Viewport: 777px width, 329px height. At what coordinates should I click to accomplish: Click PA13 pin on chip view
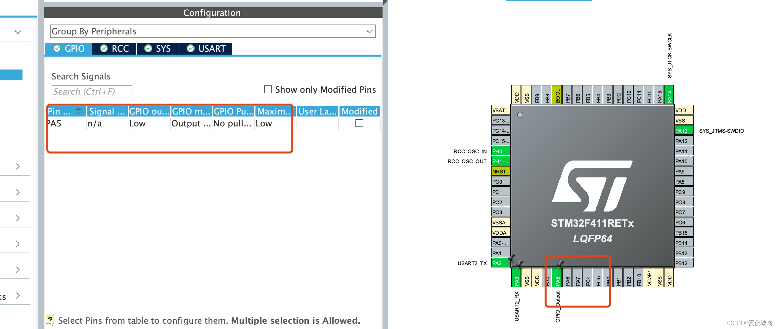click(x=684, y=131)
